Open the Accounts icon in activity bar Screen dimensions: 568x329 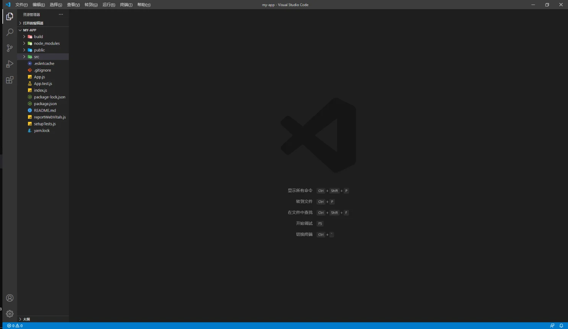pos(10,298)
